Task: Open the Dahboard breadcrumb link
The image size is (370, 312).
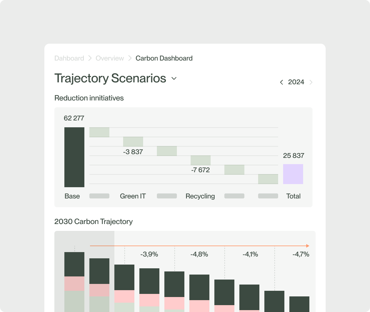Action: (69, 58)
